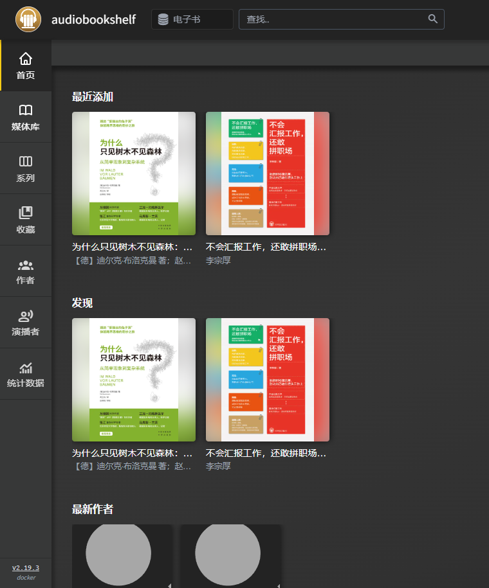Open the 媒体库 library section

tap(26, 117)
